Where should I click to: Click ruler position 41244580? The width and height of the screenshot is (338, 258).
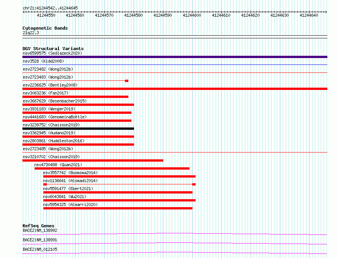[x=133, y=15]
